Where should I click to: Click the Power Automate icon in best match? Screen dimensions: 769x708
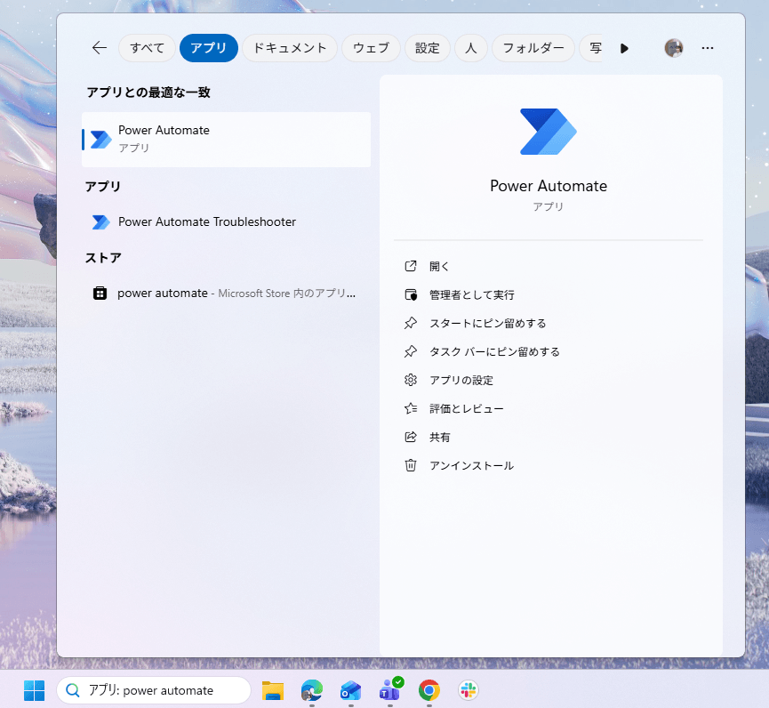click(x=101, y=140)
